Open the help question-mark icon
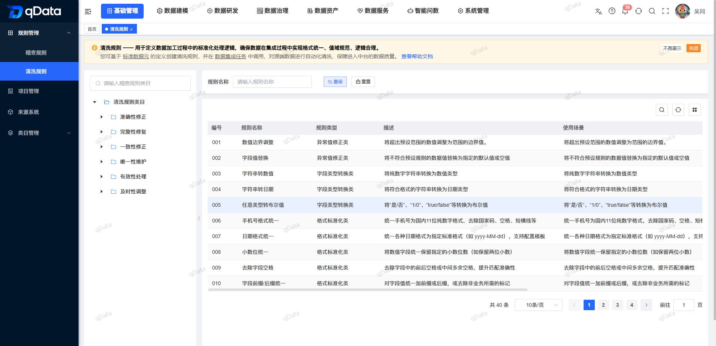 (x=612, y=11)
